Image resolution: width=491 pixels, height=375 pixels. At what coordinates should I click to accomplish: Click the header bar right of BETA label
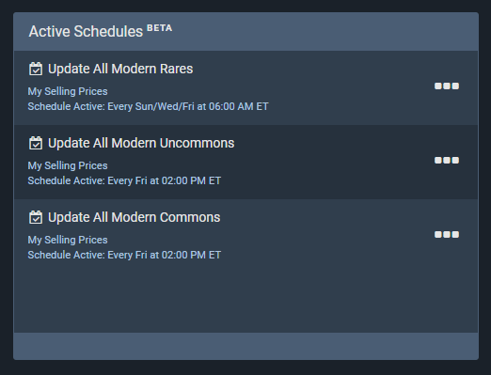[325, 32]
